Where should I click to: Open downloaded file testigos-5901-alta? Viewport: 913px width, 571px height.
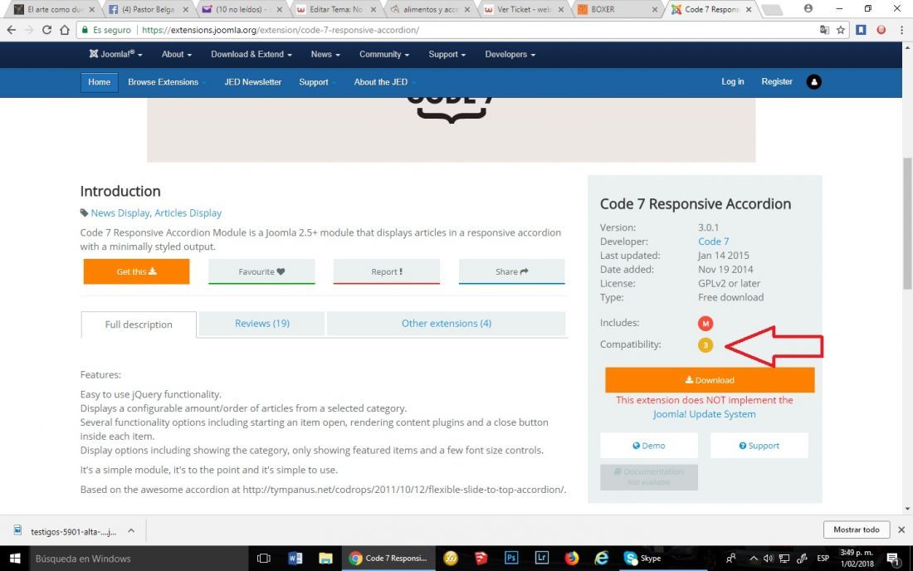point(73,531)
